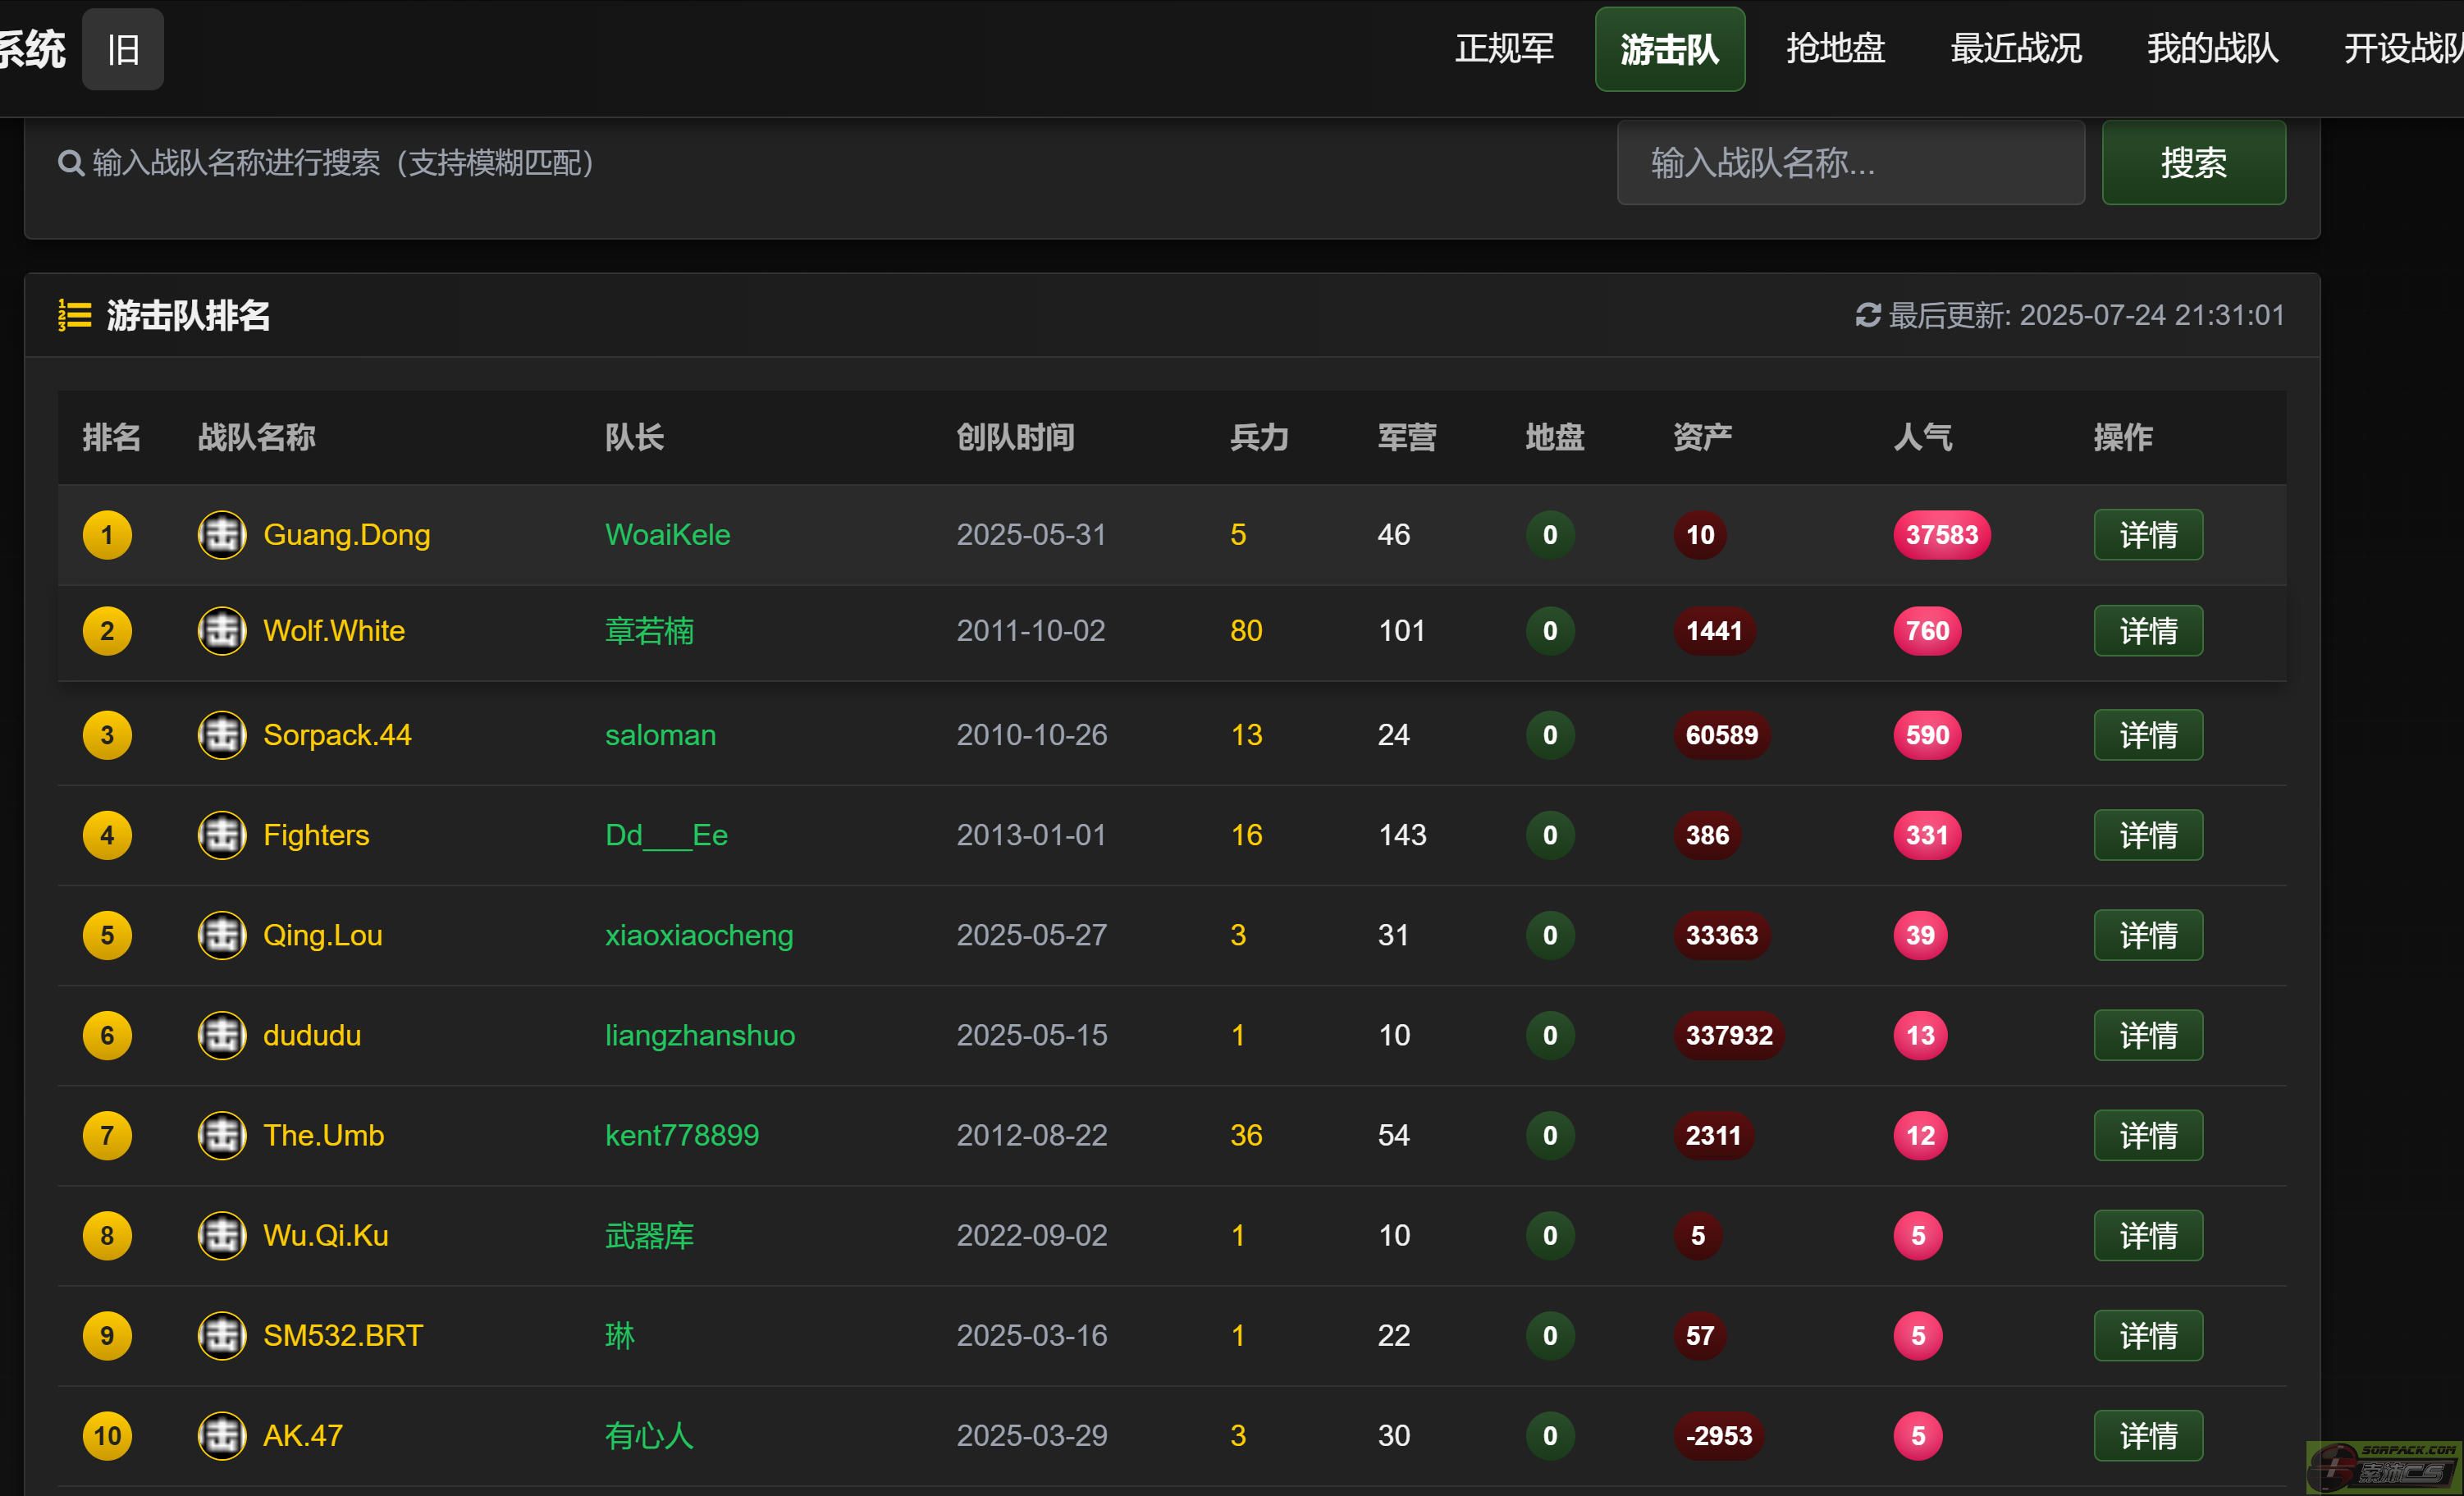Open the 抢地盘 tab
Image resolution: width=2464 pixels, height=1496 pixels.
(1835, 49)
